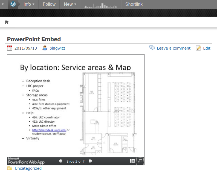Image resolution: width=217 pixels, height=173 pixels.
Task: Click the calendar date icon
Action: 10,48
